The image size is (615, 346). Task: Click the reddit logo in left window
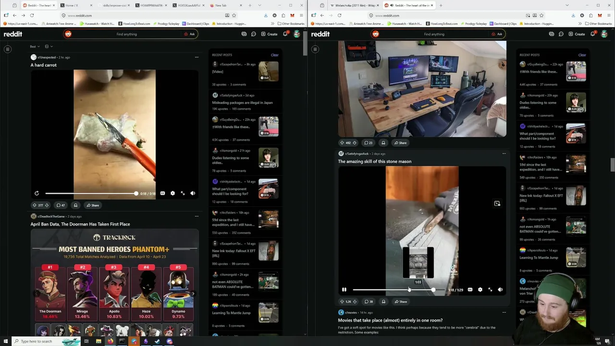pyautogui.click(x=13, y=34)
